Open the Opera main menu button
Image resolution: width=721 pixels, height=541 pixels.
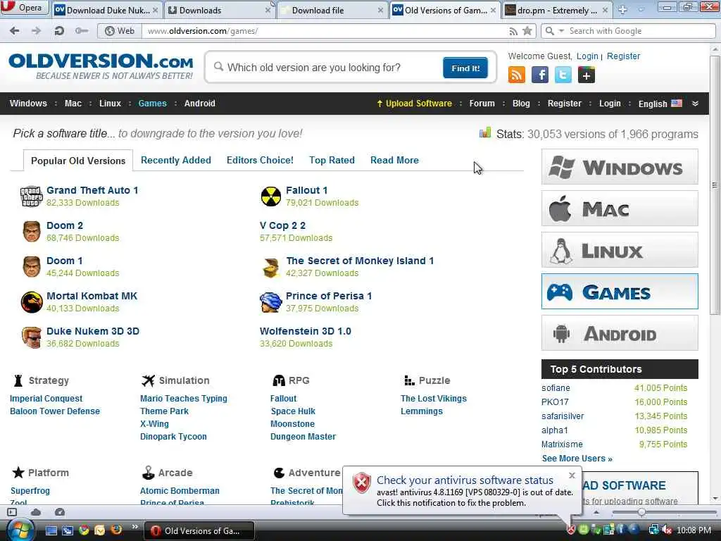[24, 7]
